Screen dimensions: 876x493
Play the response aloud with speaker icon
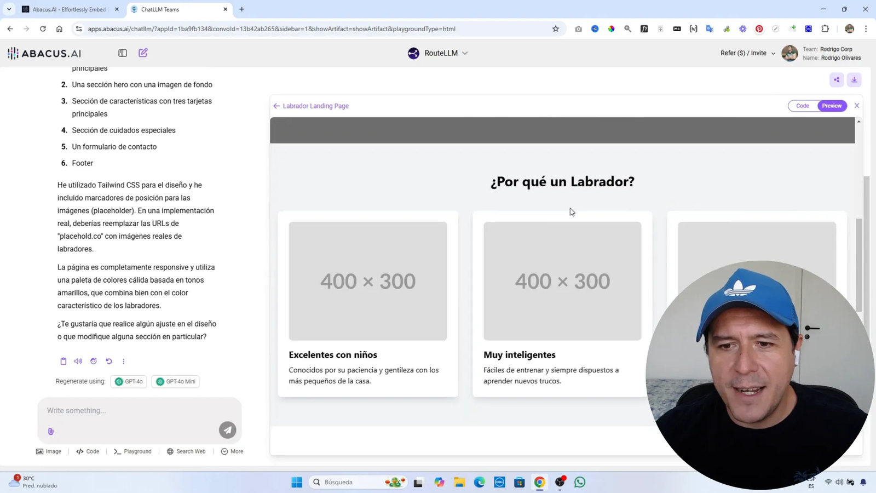coord(78,361)
